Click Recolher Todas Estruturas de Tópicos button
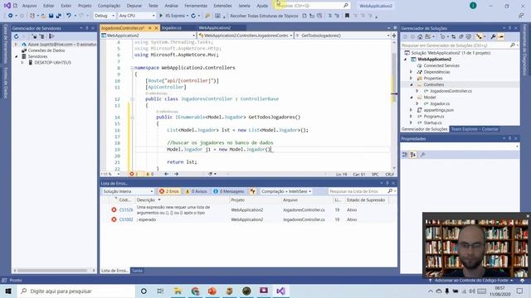 coord(264,16)
